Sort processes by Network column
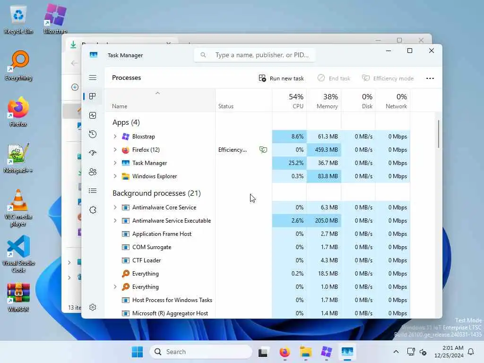Screen dimensions: 484x363 (x=393, y=100)
